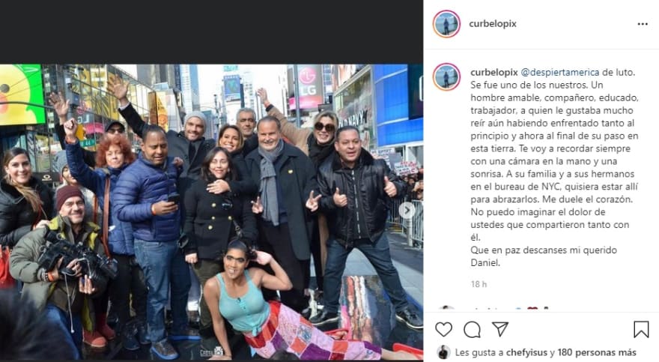The image size is (659, 362).
Task: Click the Times Square group photo
Action: (x=211, y=212)
